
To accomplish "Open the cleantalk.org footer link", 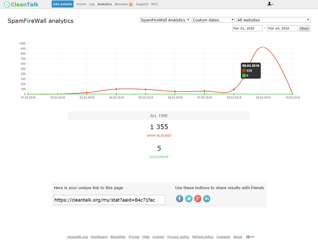I will point(77,237).
